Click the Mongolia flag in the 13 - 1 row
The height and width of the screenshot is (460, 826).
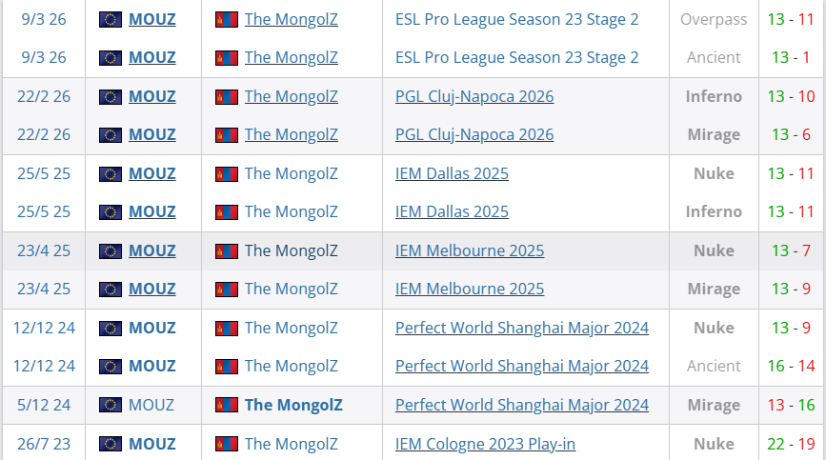227,57
